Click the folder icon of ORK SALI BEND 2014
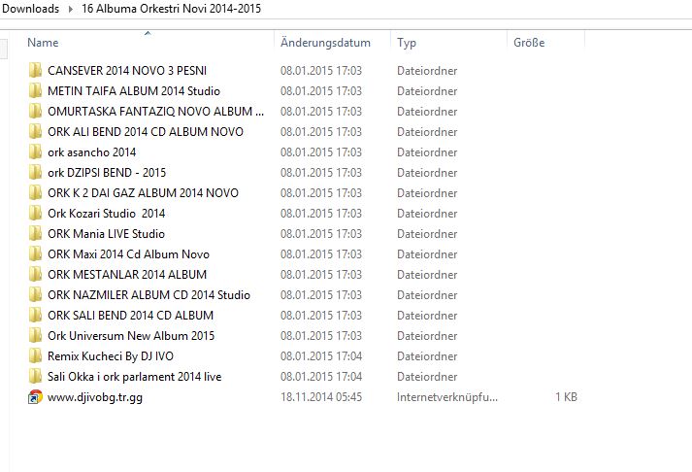Screen dimensions: 692x472 (x=35, y=315)
